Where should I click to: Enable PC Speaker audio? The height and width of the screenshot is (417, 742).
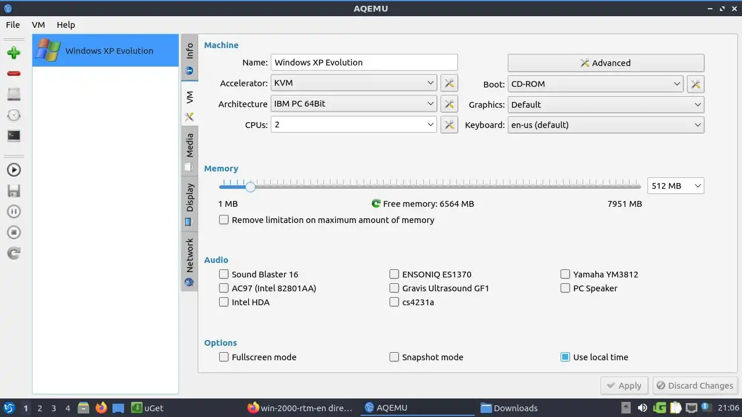click(x=588, y=288)
